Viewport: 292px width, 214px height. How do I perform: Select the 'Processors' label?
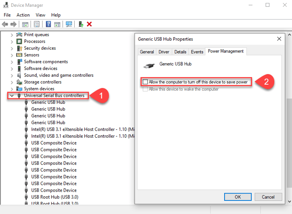click(35, 41)
